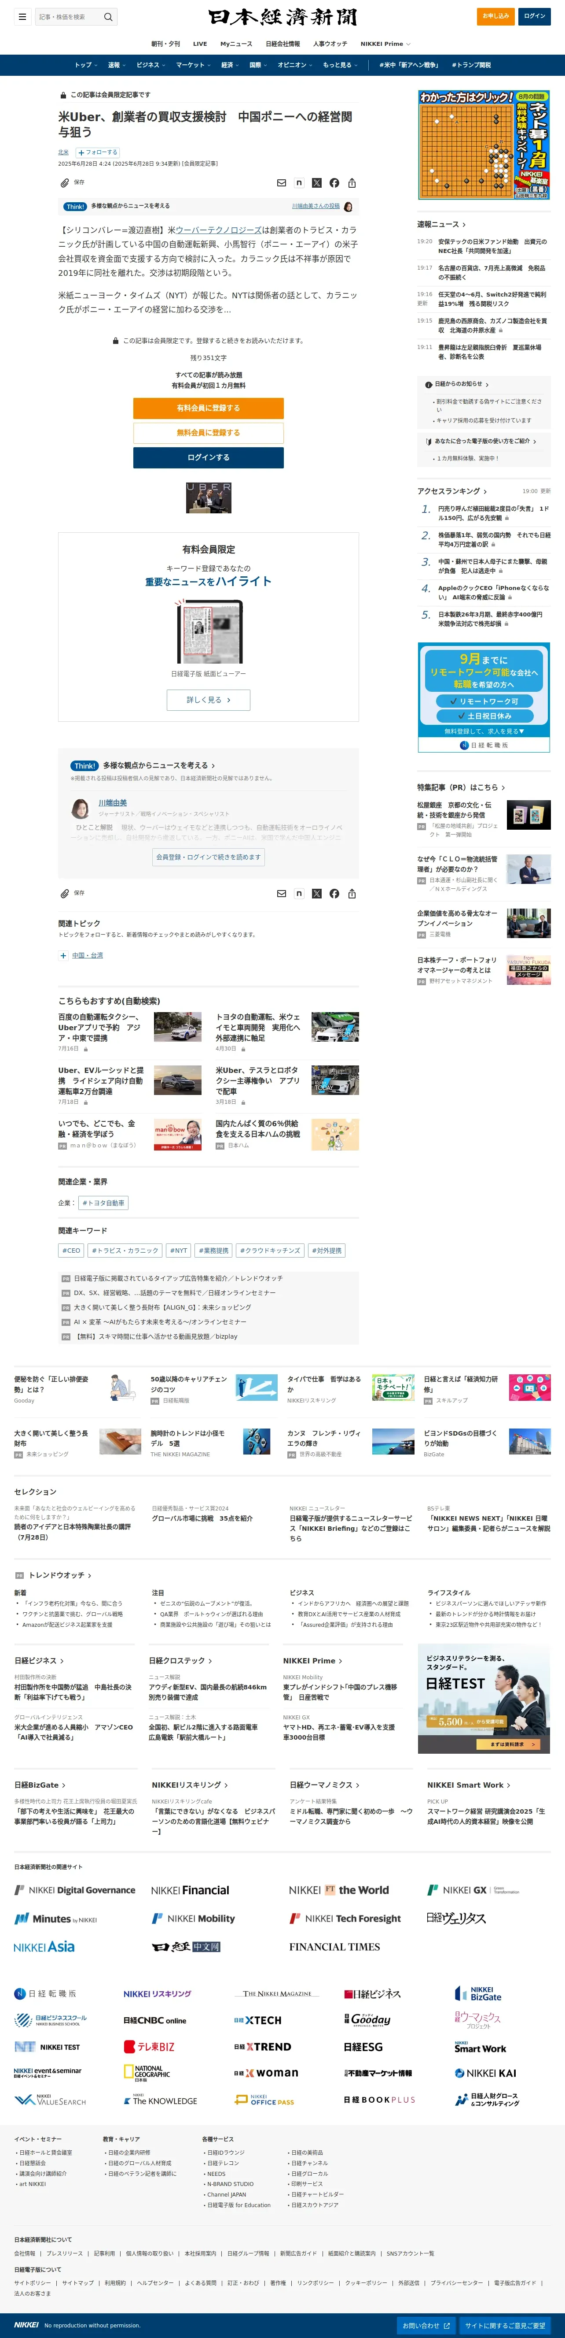
Task: Follow the 中国・台湾 topic with plus
Action: click(x=62, y=955)
